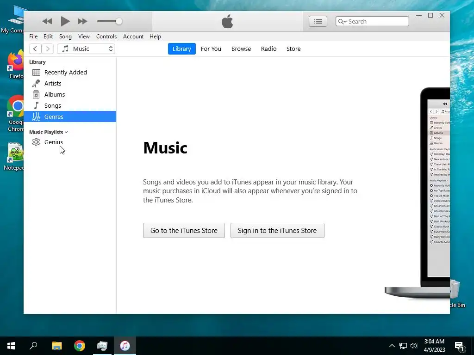The image size is (474, 355).
Task: Open File Explorer from the taskbar
Action: [x=56, y=346]
